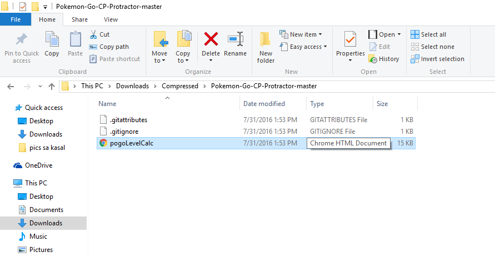The image size is (495, 257).
Task: Expand the Delete dropdown arrow
Action: click(x=211, y=61)
